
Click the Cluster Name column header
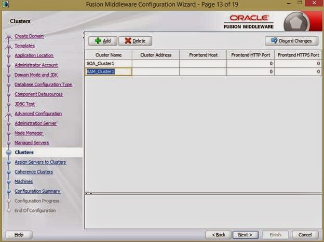click(109, 55)
